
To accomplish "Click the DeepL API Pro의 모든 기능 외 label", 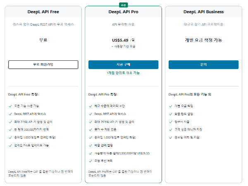I will 190,94.
